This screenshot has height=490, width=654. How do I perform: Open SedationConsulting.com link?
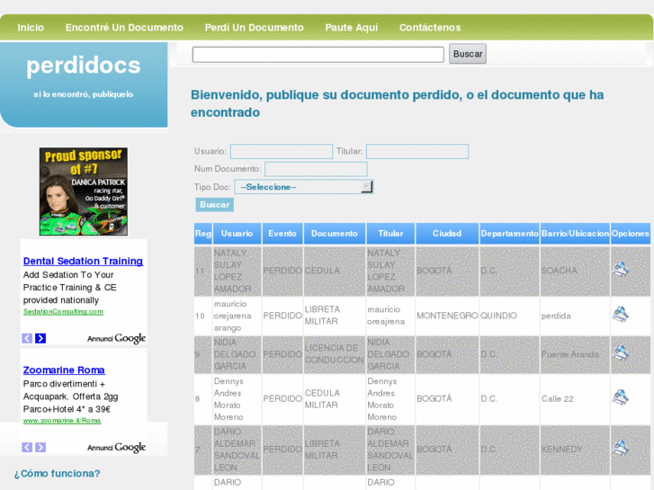pyautogui.click(x=63, y=311)
